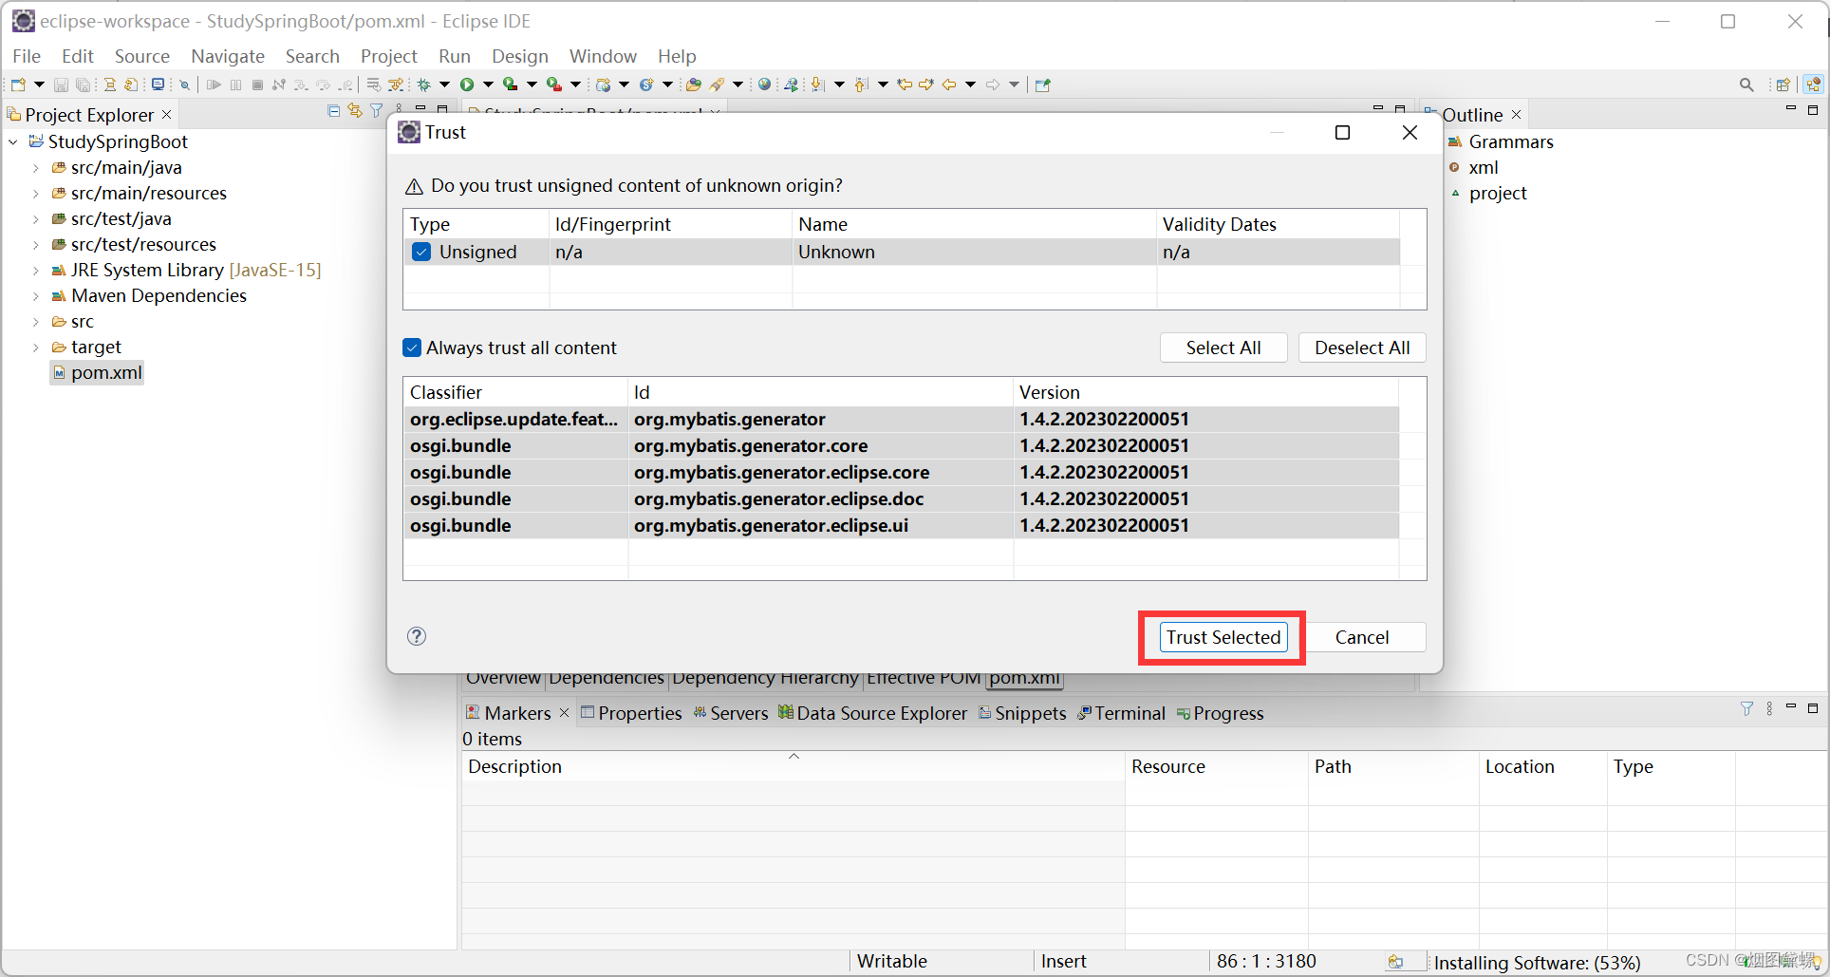Viewport: 1830px width, 977px height.
Task: Click the Pin Editor toolbar icon
Action: pos(1043,85)
